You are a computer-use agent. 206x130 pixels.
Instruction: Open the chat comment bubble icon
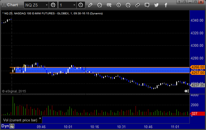click(x=147, y=5)
